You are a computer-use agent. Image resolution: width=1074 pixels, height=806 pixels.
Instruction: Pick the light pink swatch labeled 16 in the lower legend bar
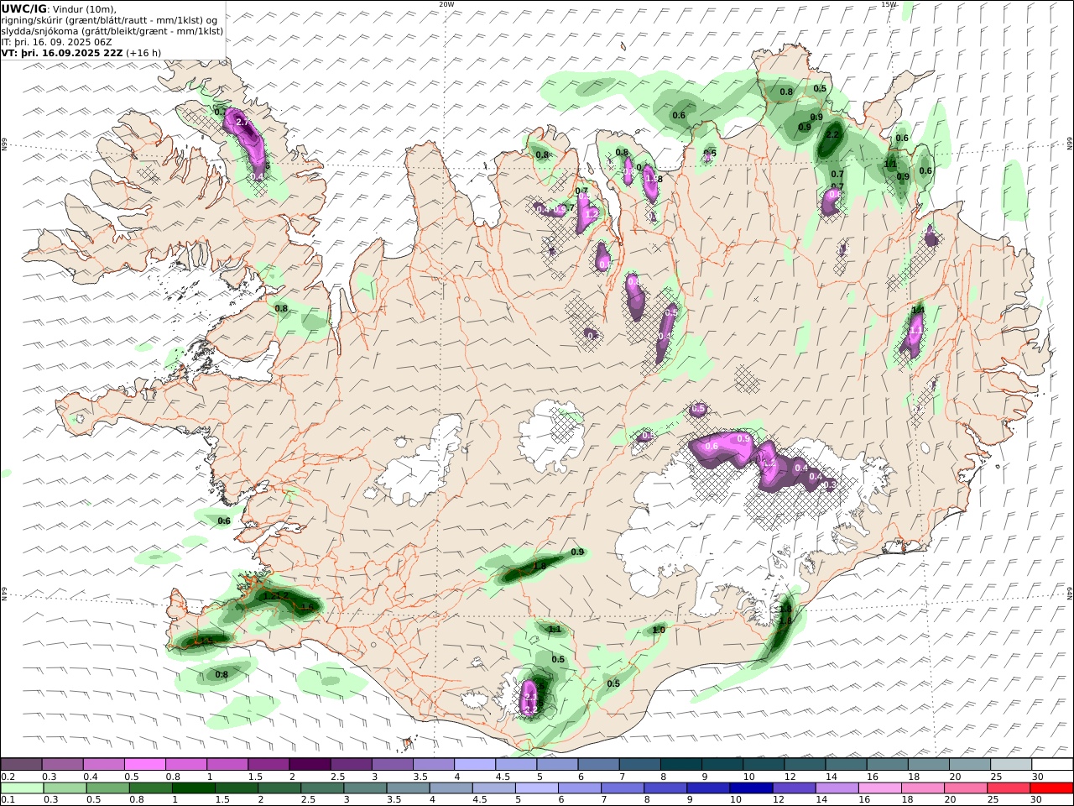pyautogui.click(x=880, y=788)
